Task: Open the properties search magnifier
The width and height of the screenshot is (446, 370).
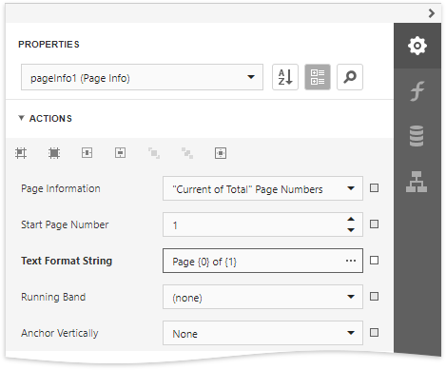Action: pyautogui.click(x=350, y=77)
